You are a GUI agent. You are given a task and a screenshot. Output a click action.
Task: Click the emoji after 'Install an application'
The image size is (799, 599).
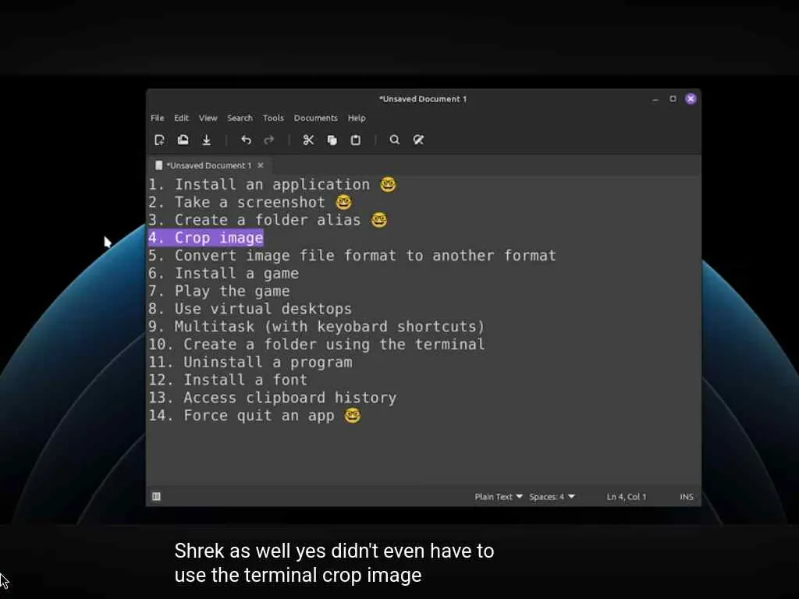pyautogui.click(x=389, y=184)
